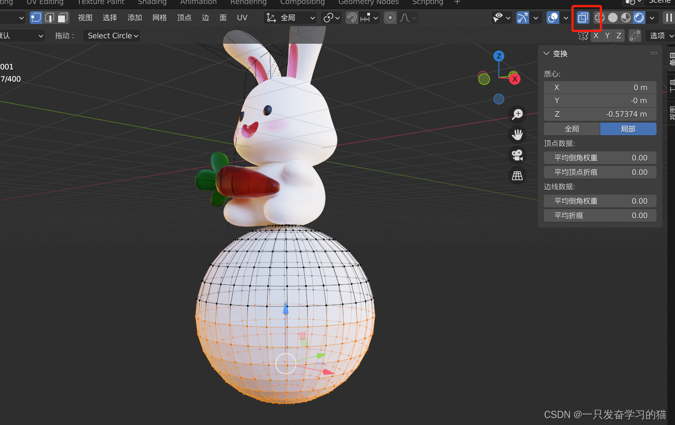Switch to the Shading workspace tab

pos(152,3)
